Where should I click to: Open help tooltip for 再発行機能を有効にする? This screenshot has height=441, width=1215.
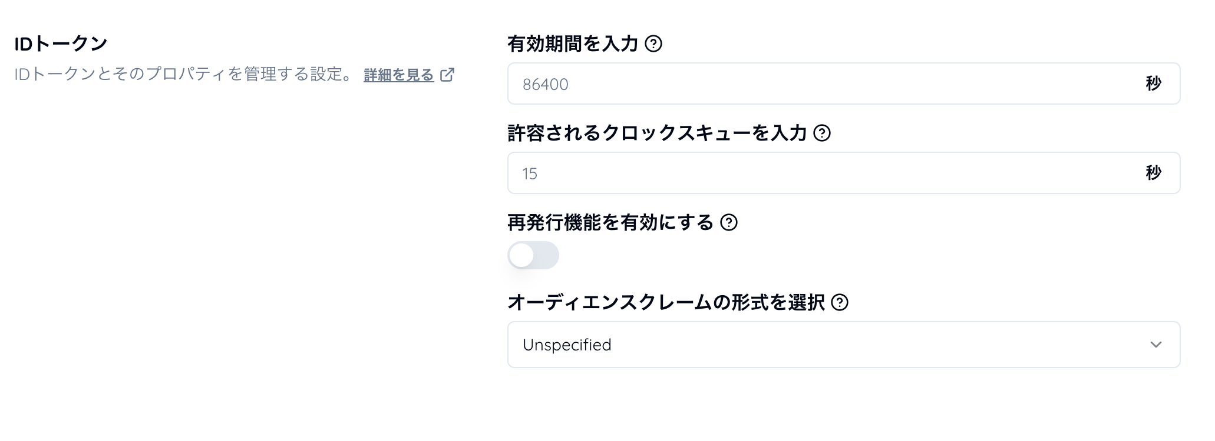[x=729, y=223]
